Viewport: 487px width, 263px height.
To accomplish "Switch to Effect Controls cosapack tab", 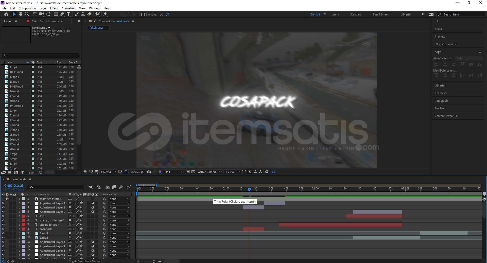I will [47, 21].
